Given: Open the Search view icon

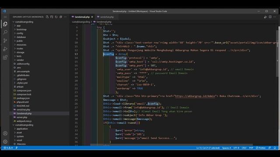Looking at the screenshot, I should click(x=5, y=32).
